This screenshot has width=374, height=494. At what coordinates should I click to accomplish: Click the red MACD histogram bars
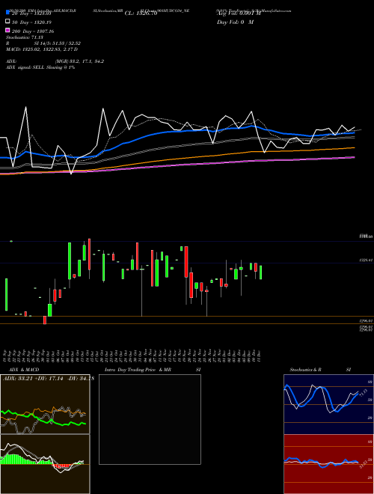61,466
